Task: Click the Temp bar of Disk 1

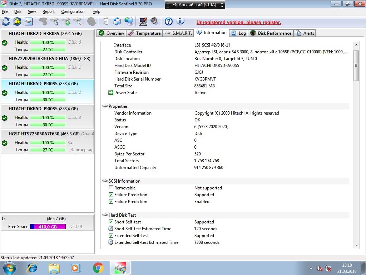Action: [48, 74]
